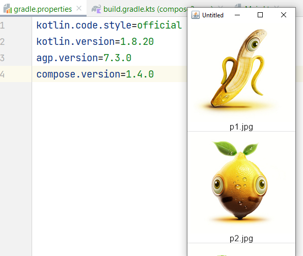Click line number 2 in the gutter
303x256 pixels.
(x=2, y=42)
